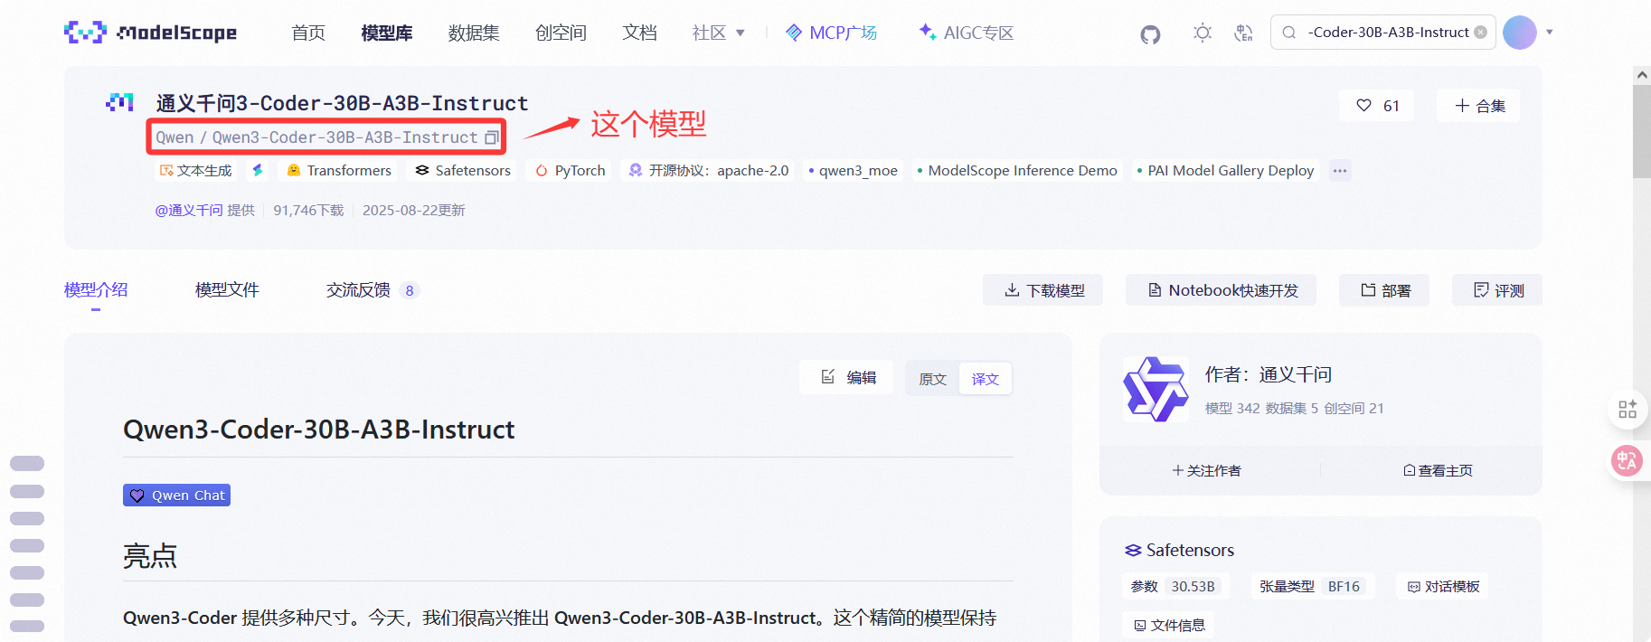Select the Transformers tag
This screenshot has width=1651, height=642.
click(x=339, y=170)
